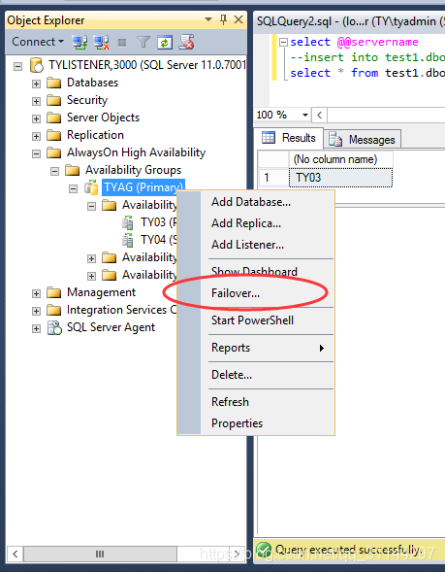Click the Connect Object Explorer icon

tap(79, 42)
